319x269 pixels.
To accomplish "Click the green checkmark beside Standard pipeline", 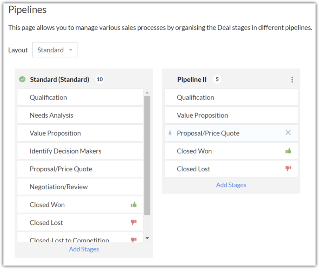I will (22, 79).
